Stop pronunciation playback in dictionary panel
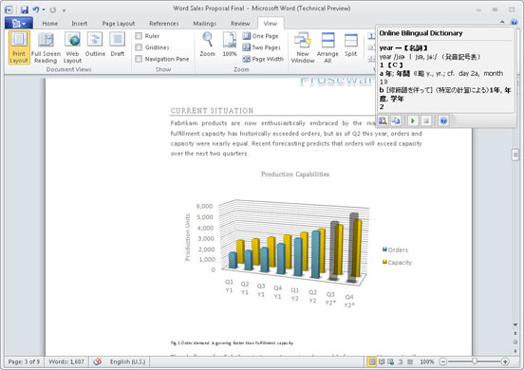 (425, 120)
